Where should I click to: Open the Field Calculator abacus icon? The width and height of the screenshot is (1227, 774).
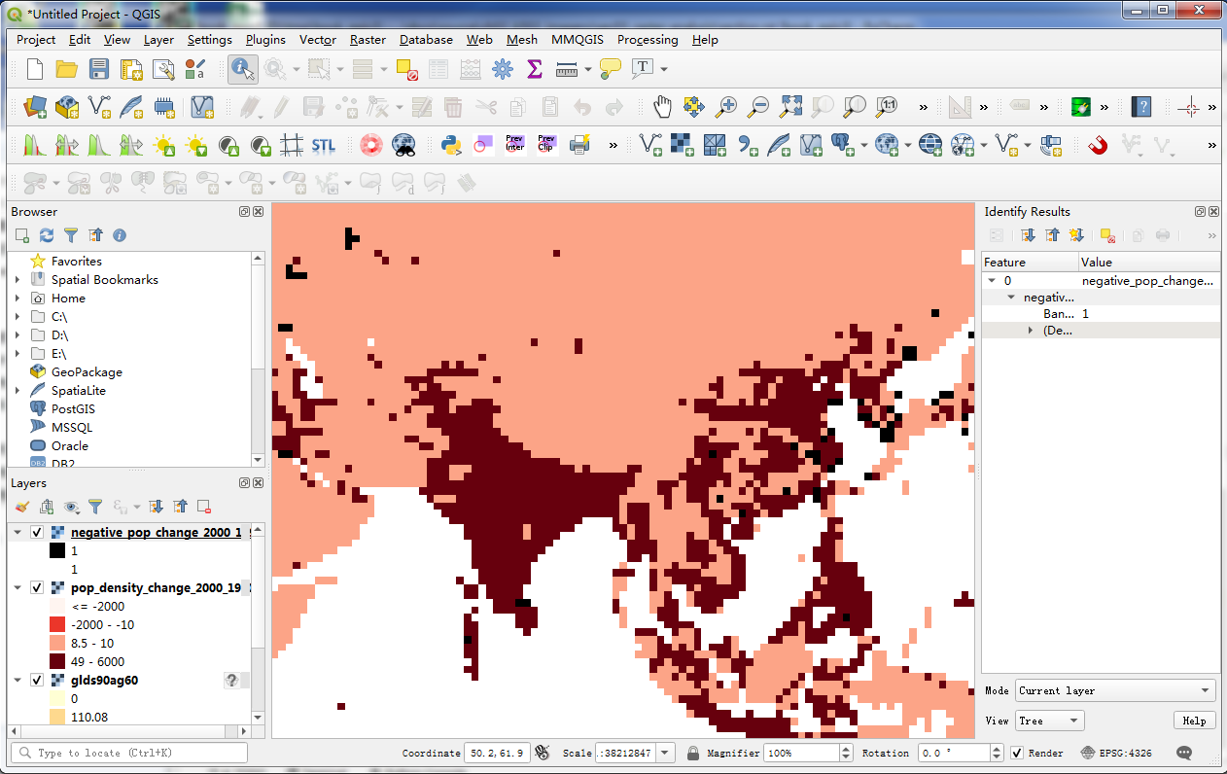click(x=471, y=69)
